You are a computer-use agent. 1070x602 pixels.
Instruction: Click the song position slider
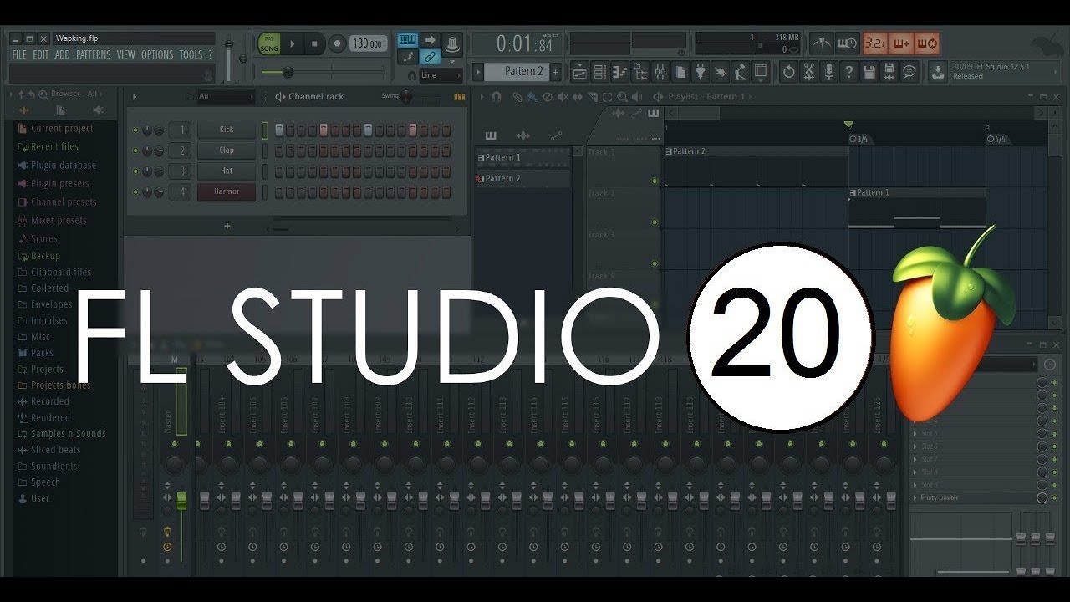(324, 73)
